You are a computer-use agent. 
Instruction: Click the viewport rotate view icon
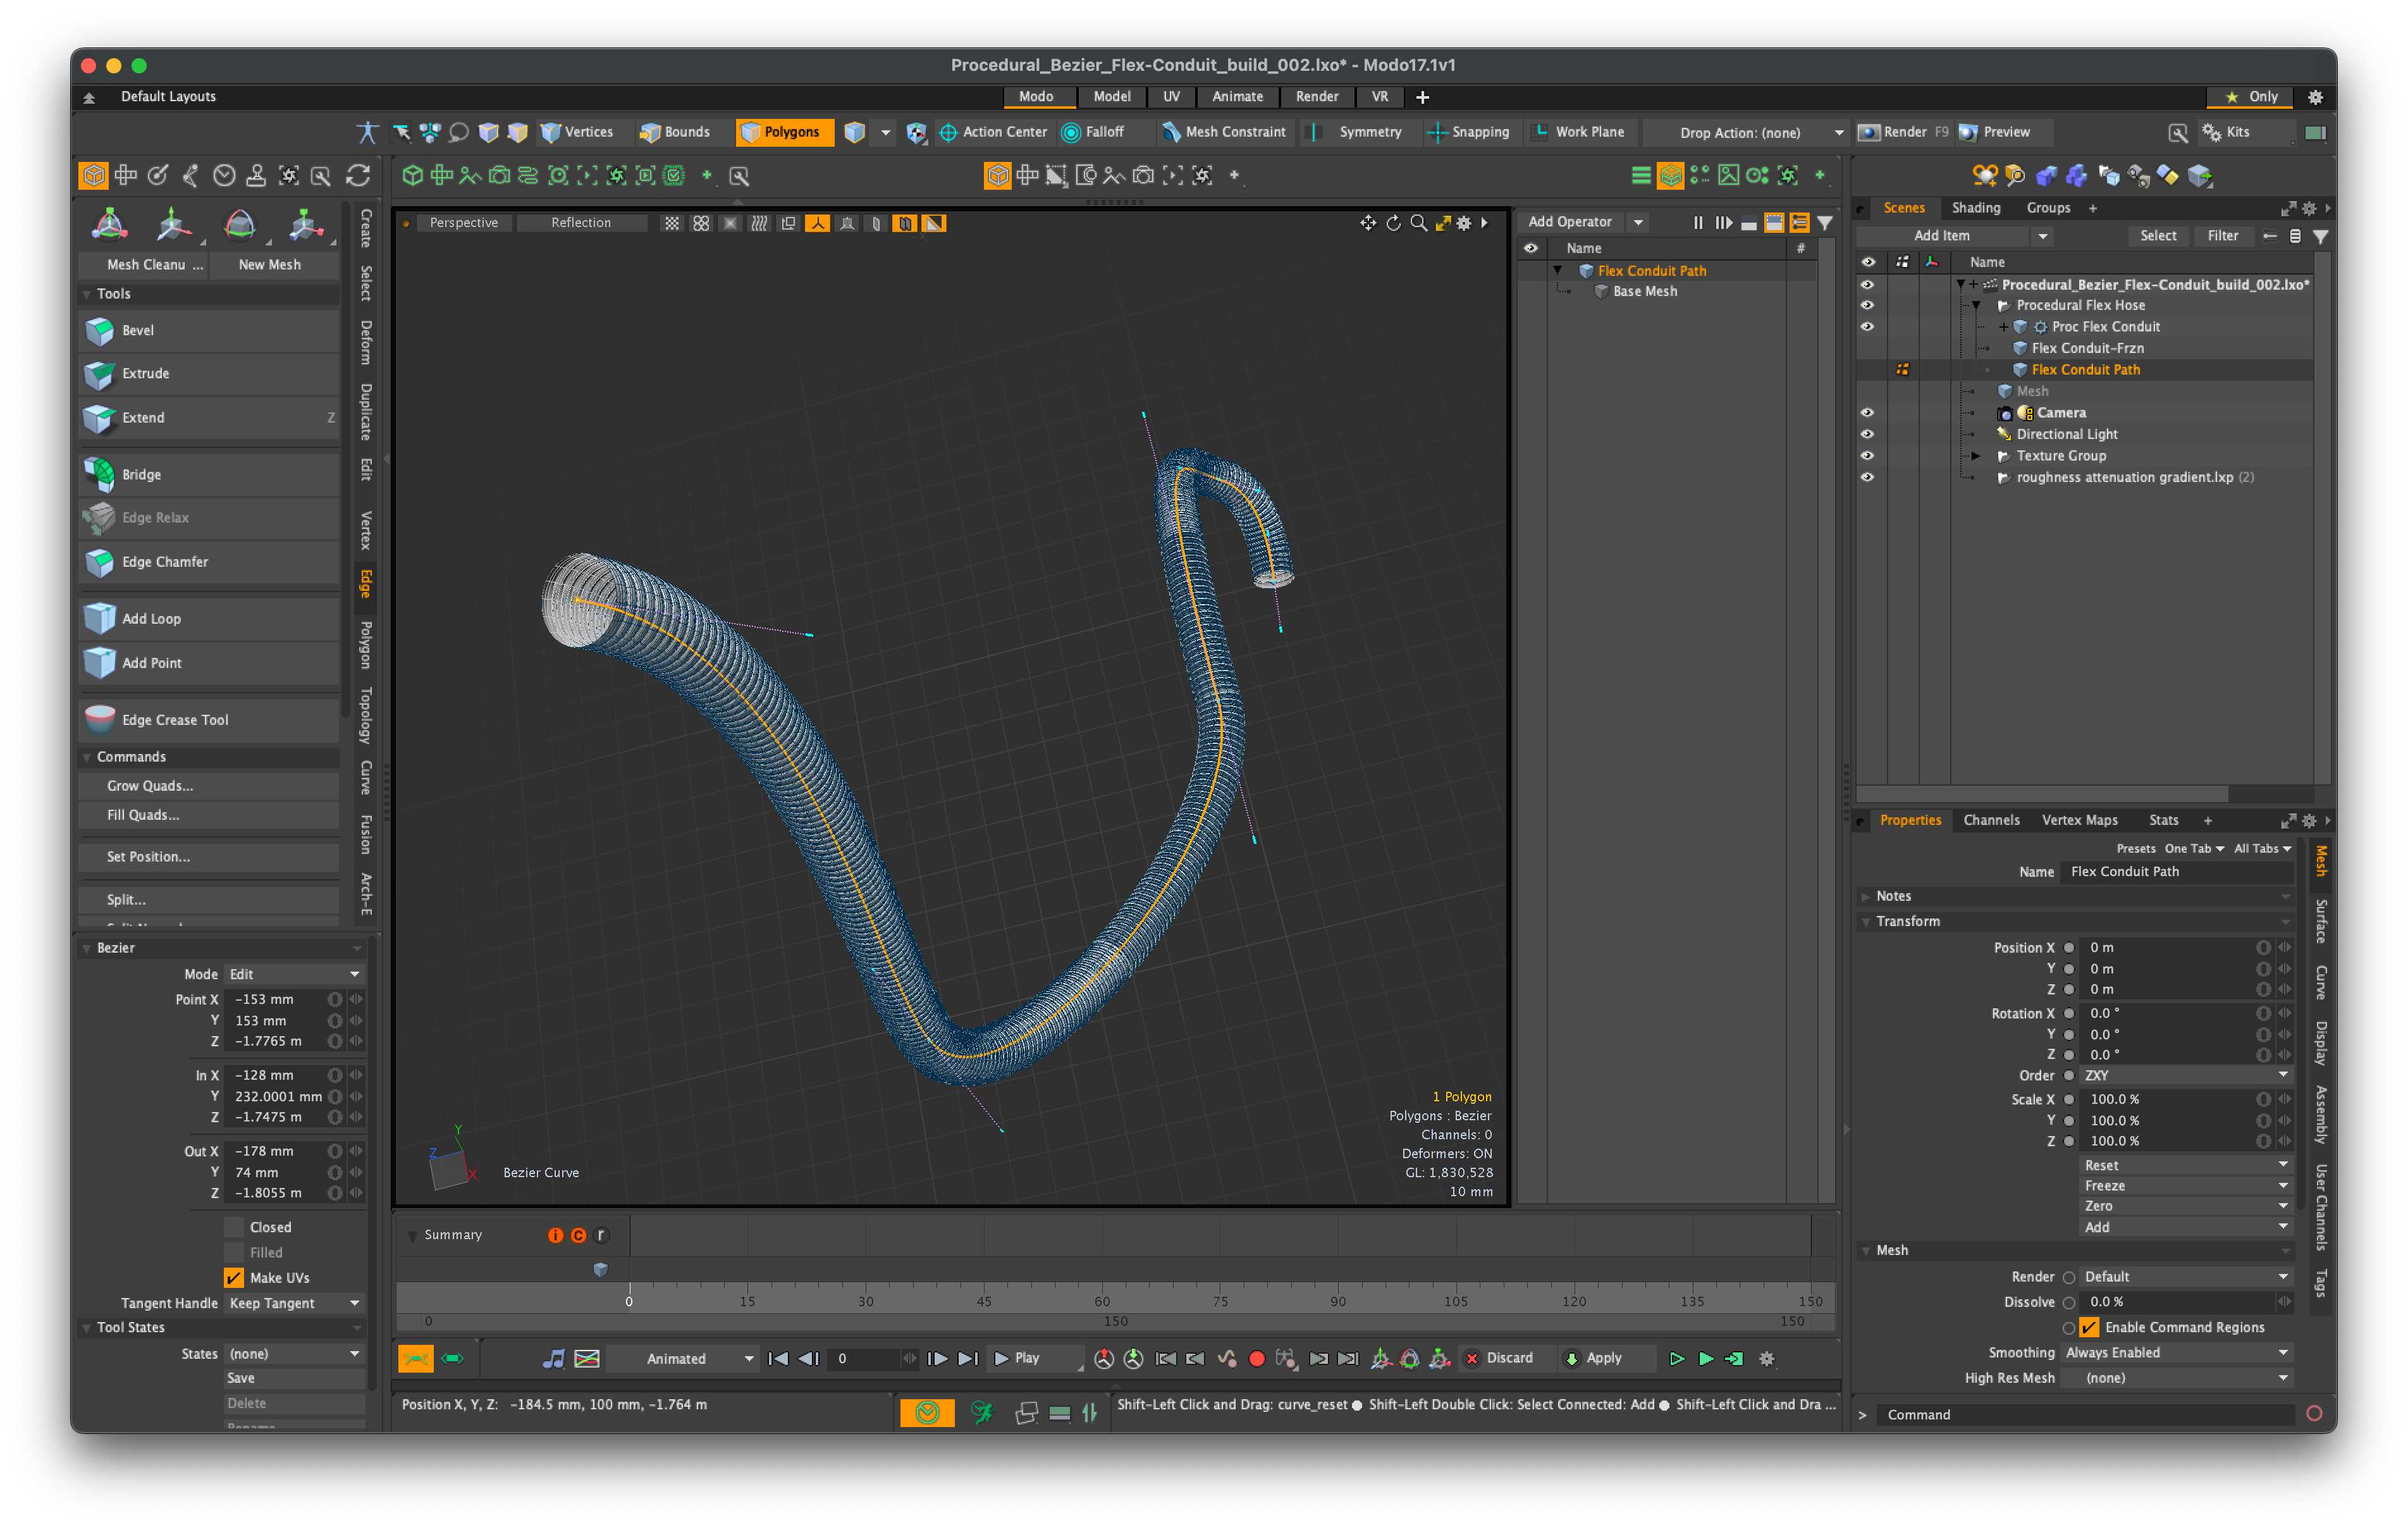[x=1393, y=223]
